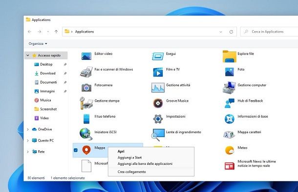
Task: Click the Fax e scanner di Windows icon
Action: 86,72
